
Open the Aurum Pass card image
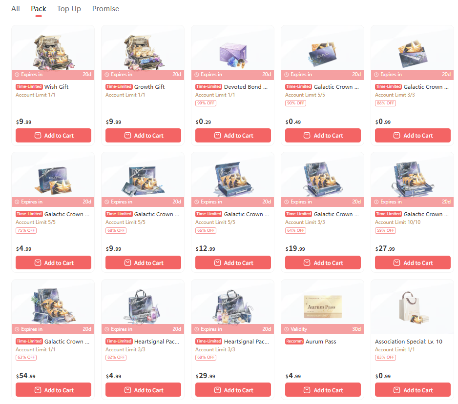click(322, 306)
